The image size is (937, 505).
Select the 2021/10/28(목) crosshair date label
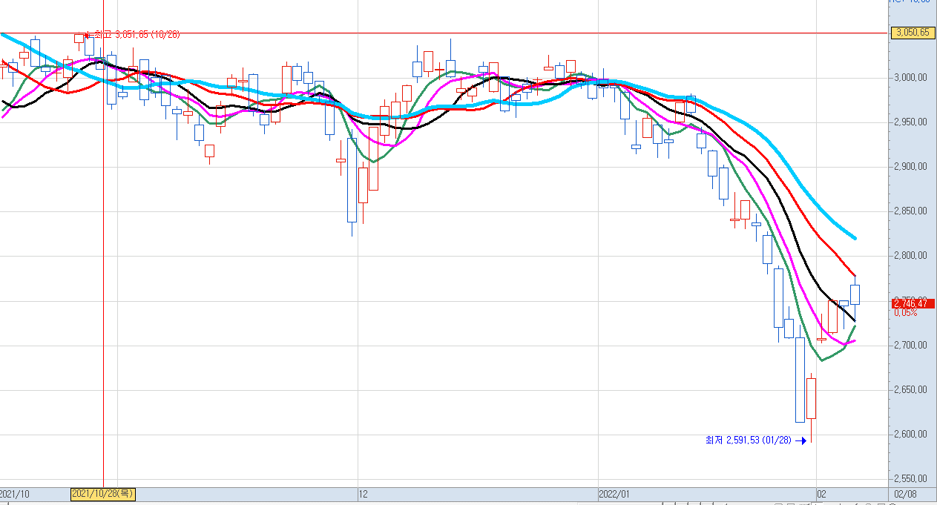point(103,494)
